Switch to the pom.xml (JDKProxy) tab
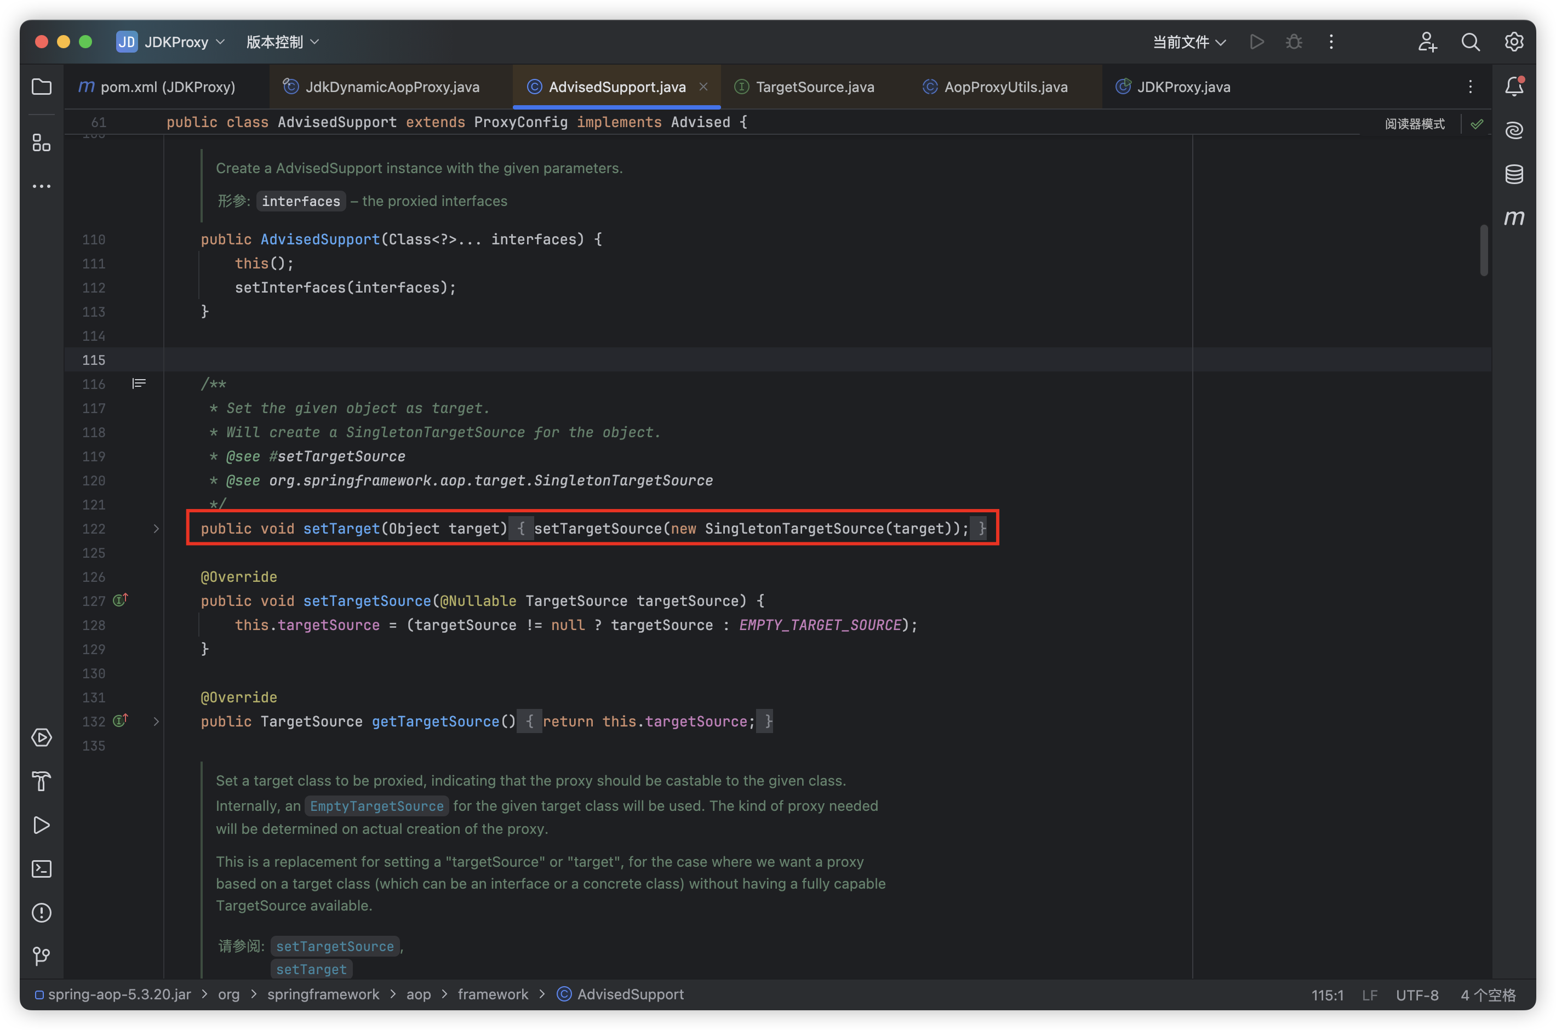Image resolution: width=1556 pixels, height=1030 pixels. point(158,87)
